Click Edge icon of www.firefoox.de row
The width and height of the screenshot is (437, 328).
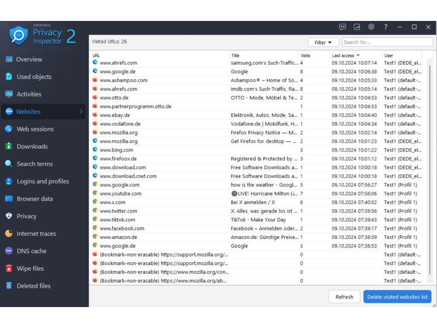pos(95,158)
